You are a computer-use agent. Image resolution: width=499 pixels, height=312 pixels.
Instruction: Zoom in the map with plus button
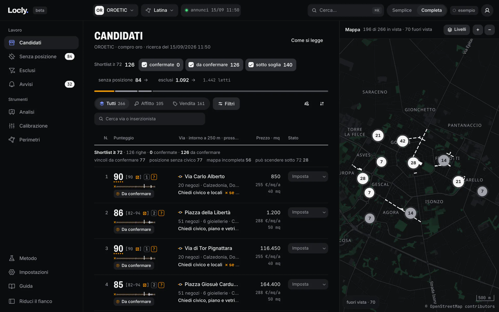[478, 30]
